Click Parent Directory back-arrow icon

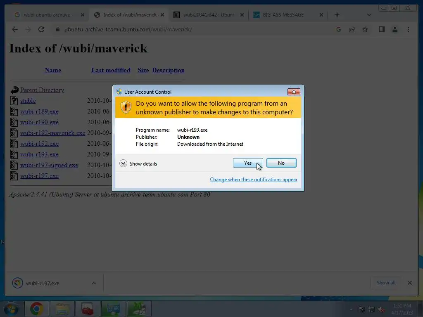pos(14,90)
